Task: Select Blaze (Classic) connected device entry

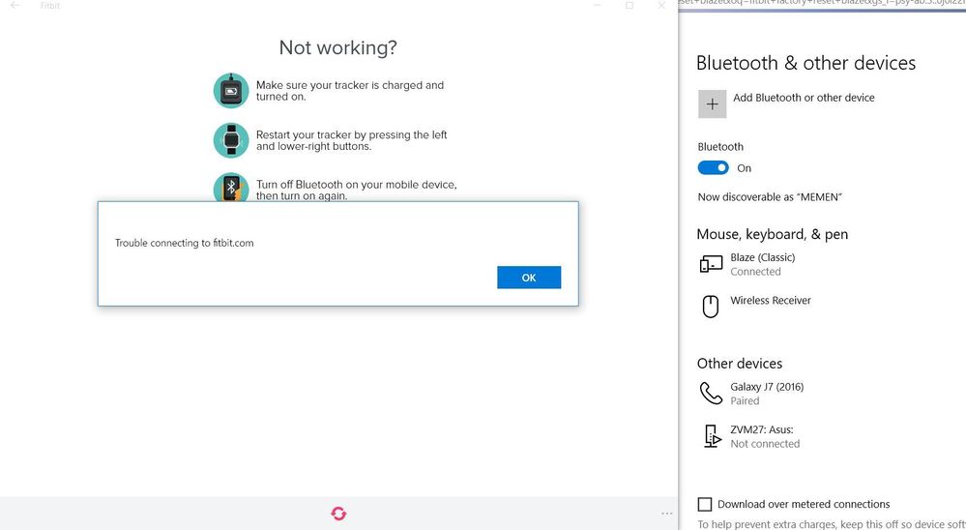Action: [763, 264]
